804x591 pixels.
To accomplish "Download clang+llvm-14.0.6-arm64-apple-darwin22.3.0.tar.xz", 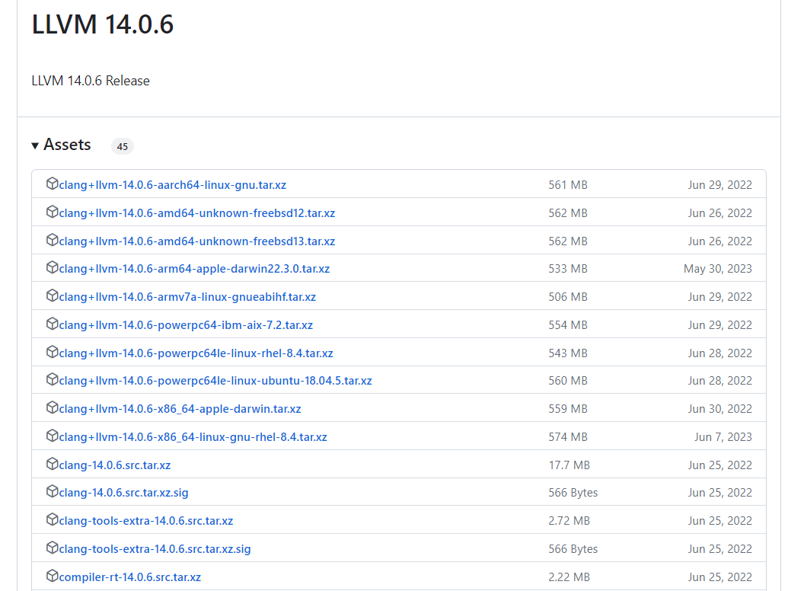I will (x=194, y=269).
